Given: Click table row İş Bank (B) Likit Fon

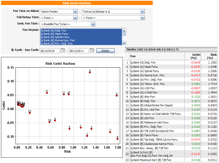Looking at the screenshot, I should [x=171, y=118].
